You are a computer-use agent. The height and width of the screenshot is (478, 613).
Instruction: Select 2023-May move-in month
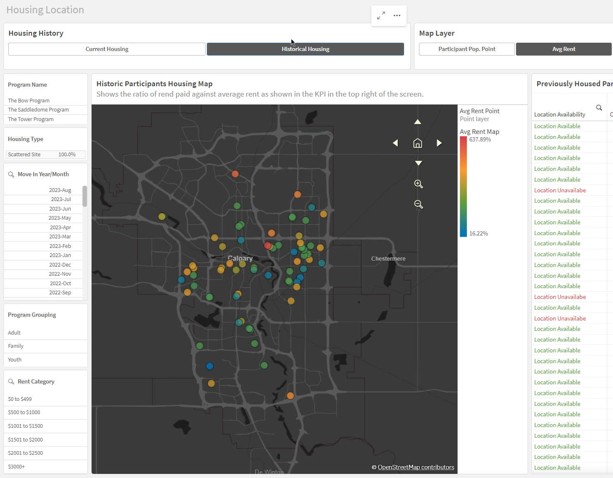(x=60, y=218)
